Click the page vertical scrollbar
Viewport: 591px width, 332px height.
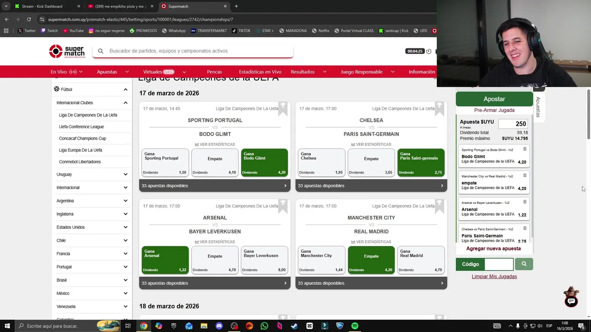click(588, 115)
